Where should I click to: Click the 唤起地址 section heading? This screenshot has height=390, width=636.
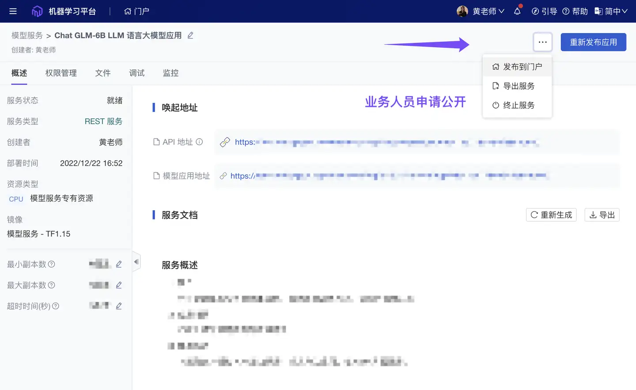180,107
